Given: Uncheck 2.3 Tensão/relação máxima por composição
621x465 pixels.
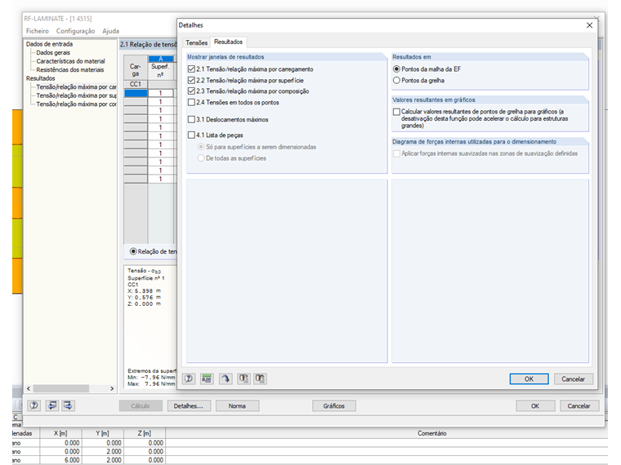Looking at the screenshot, I should click(191, 91).
